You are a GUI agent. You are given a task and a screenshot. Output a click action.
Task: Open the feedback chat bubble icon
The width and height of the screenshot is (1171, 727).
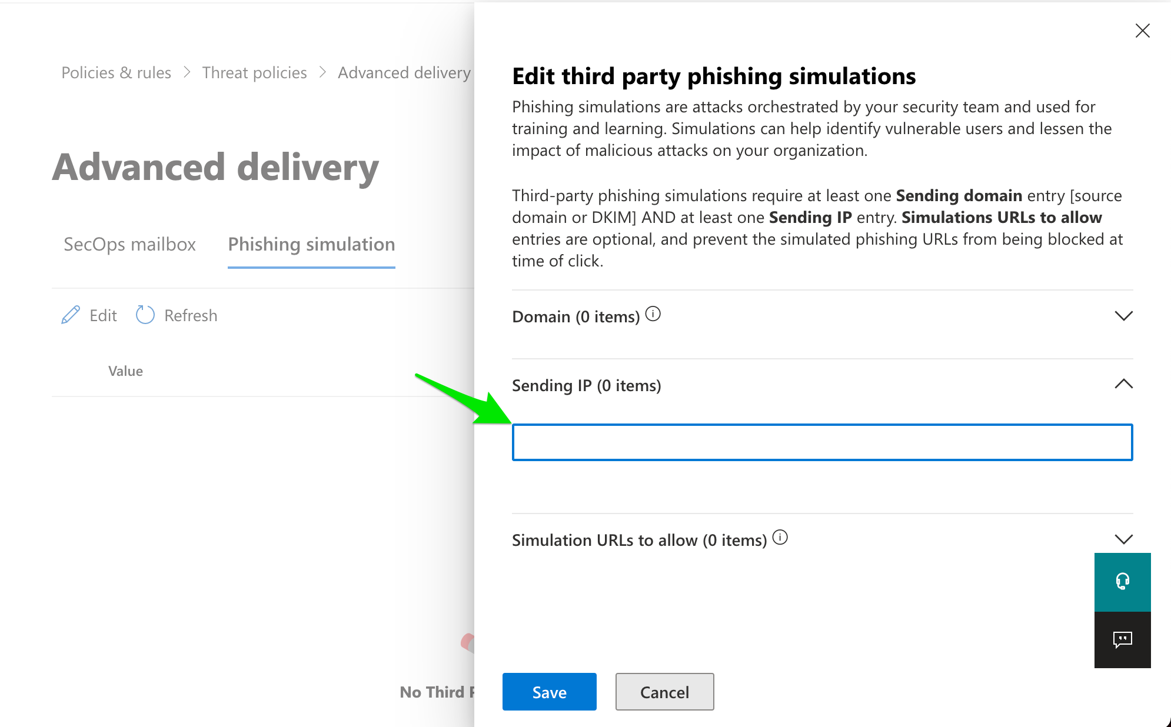pos(1122,639)
